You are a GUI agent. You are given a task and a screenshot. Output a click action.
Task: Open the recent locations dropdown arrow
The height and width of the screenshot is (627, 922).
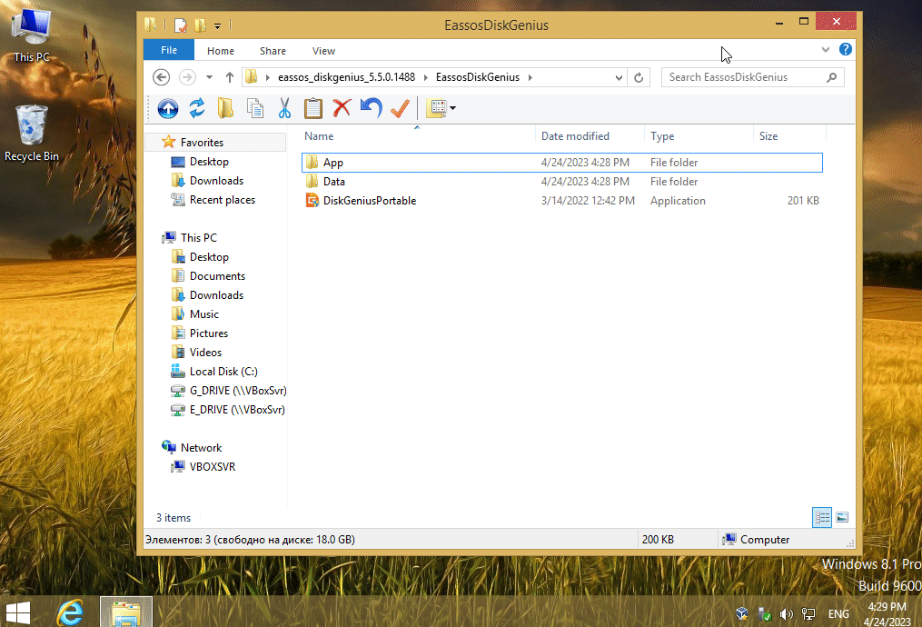[209, 77]
